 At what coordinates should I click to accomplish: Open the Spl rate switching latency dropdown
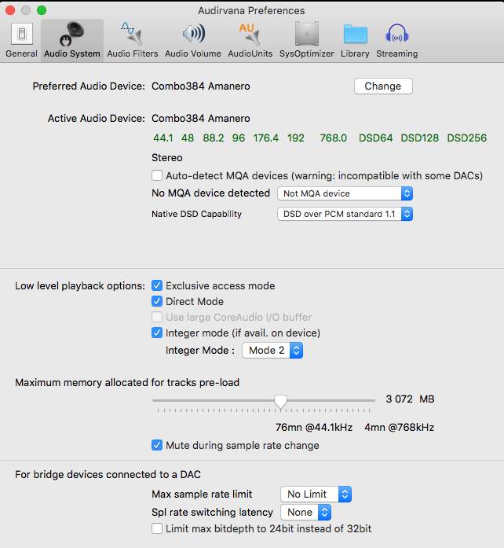(306, 512)
